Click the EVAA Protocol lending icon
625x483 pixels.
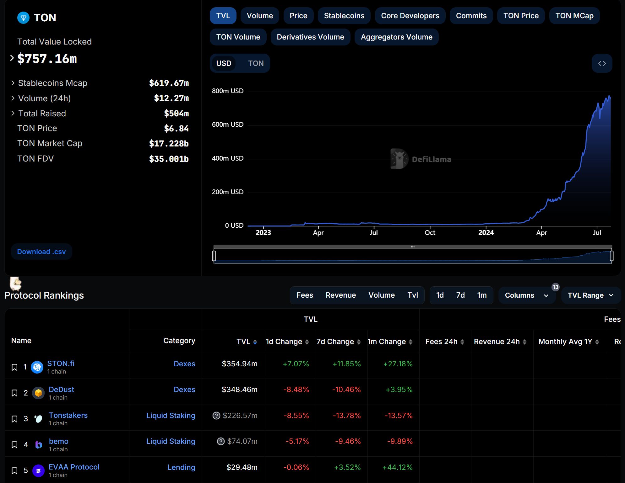click(x=39, y=468)
